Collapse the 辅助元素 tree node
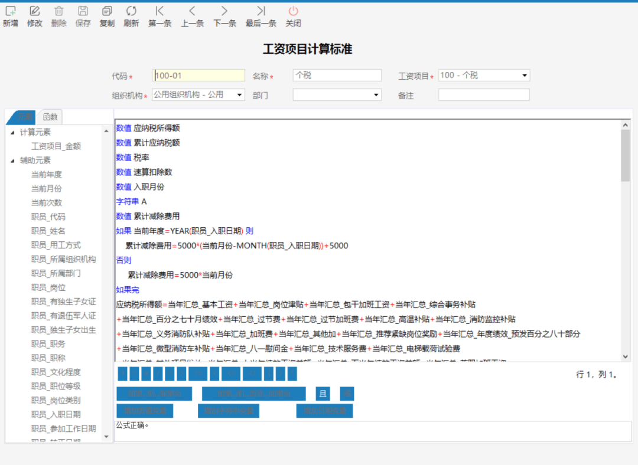 [12, 161]
